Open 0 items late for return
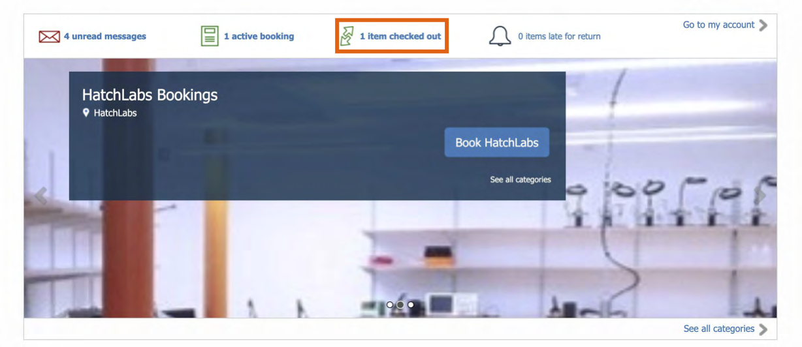The width and height of the screenshot is (802, 347). pos(559,37)
